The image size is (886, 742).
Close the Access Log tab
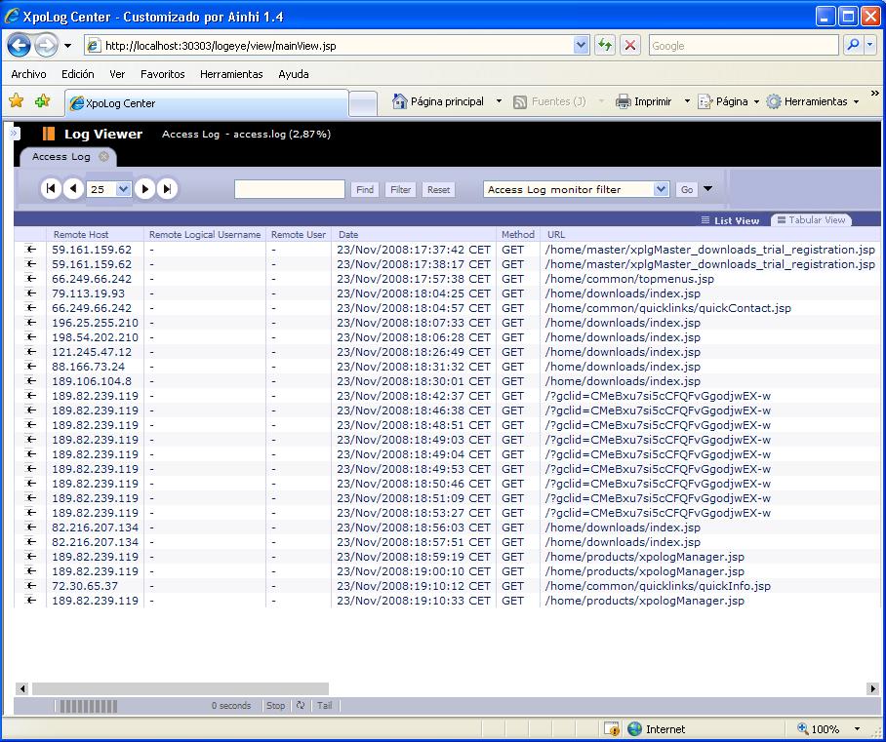coord(104,156)
